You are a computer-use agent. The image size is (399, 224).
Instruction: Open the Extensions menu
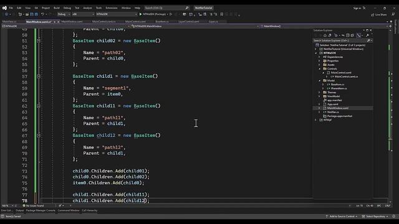112,8
